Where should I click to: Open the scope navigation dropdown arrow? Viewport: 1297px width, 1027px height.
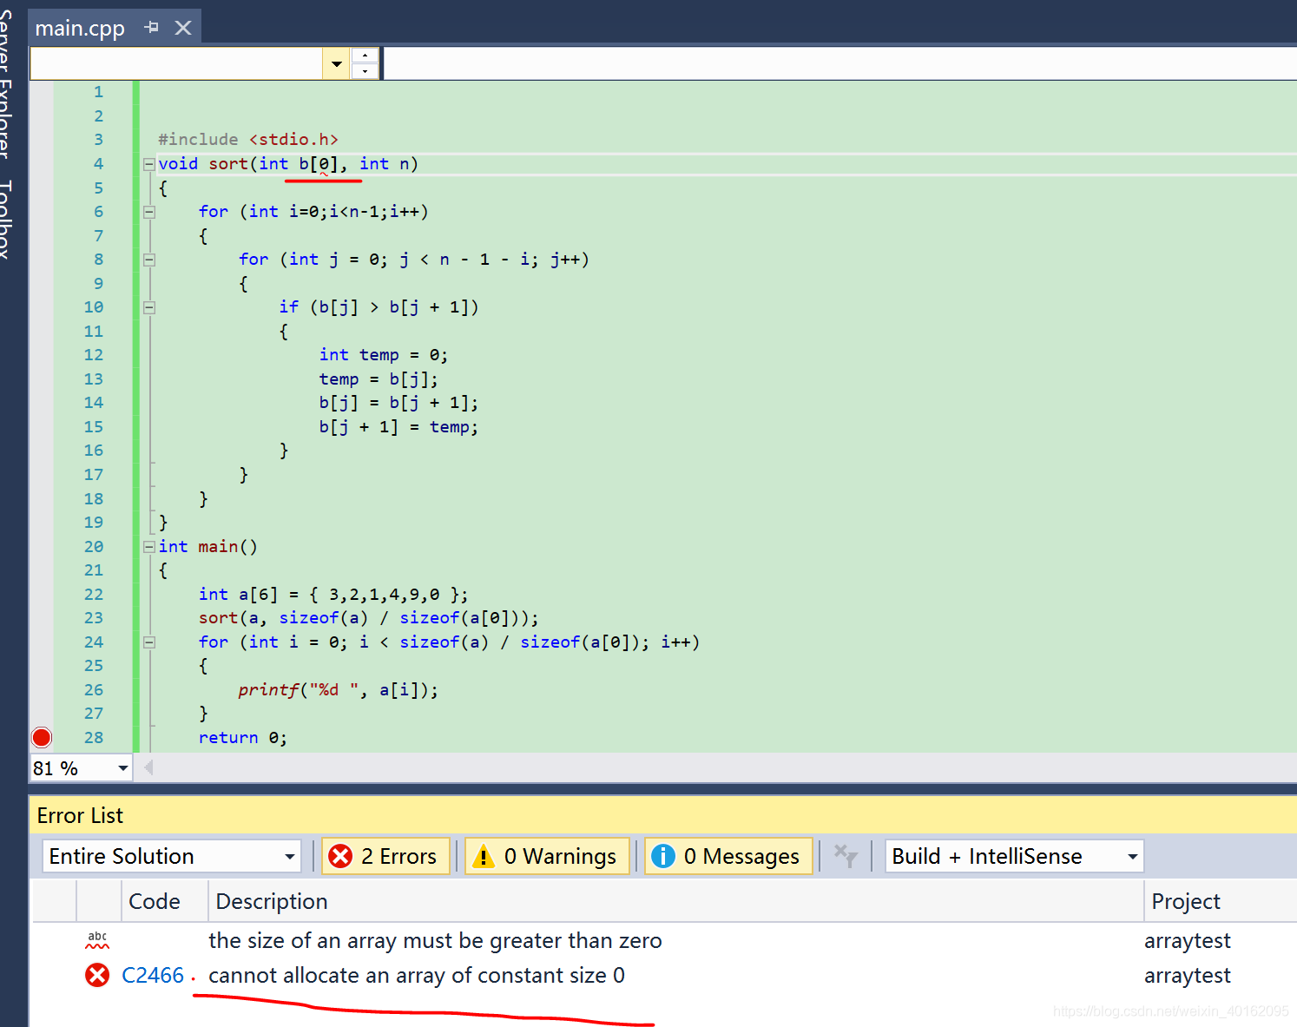[336, 63]
